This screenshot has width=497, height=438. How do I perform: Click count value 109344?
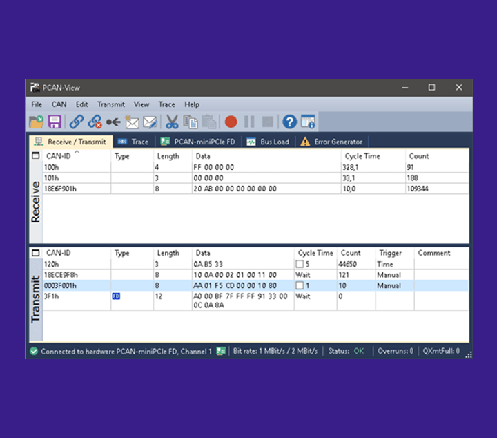coord(418,189)
